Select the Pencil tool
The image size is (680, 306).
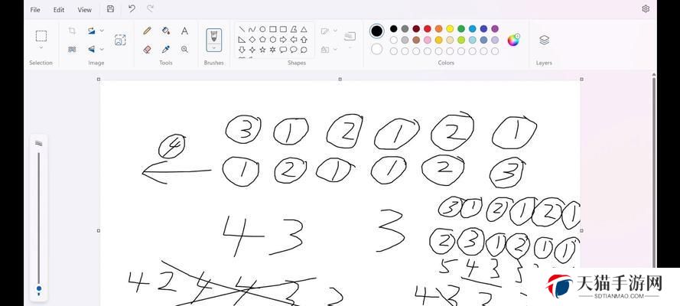pyautogui.click(x=147, y=31)
